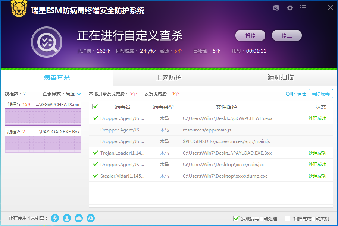The image size is (338, 226).
Task: Click path C:\Users\Win7\Desktop\xxxx\dump.exe_
Action: click(x=226, y=176)
